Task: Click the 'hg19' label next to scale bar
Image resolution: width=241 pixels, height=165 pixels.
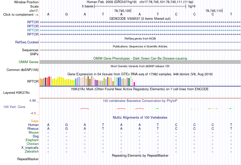Action: pos(192,6)
